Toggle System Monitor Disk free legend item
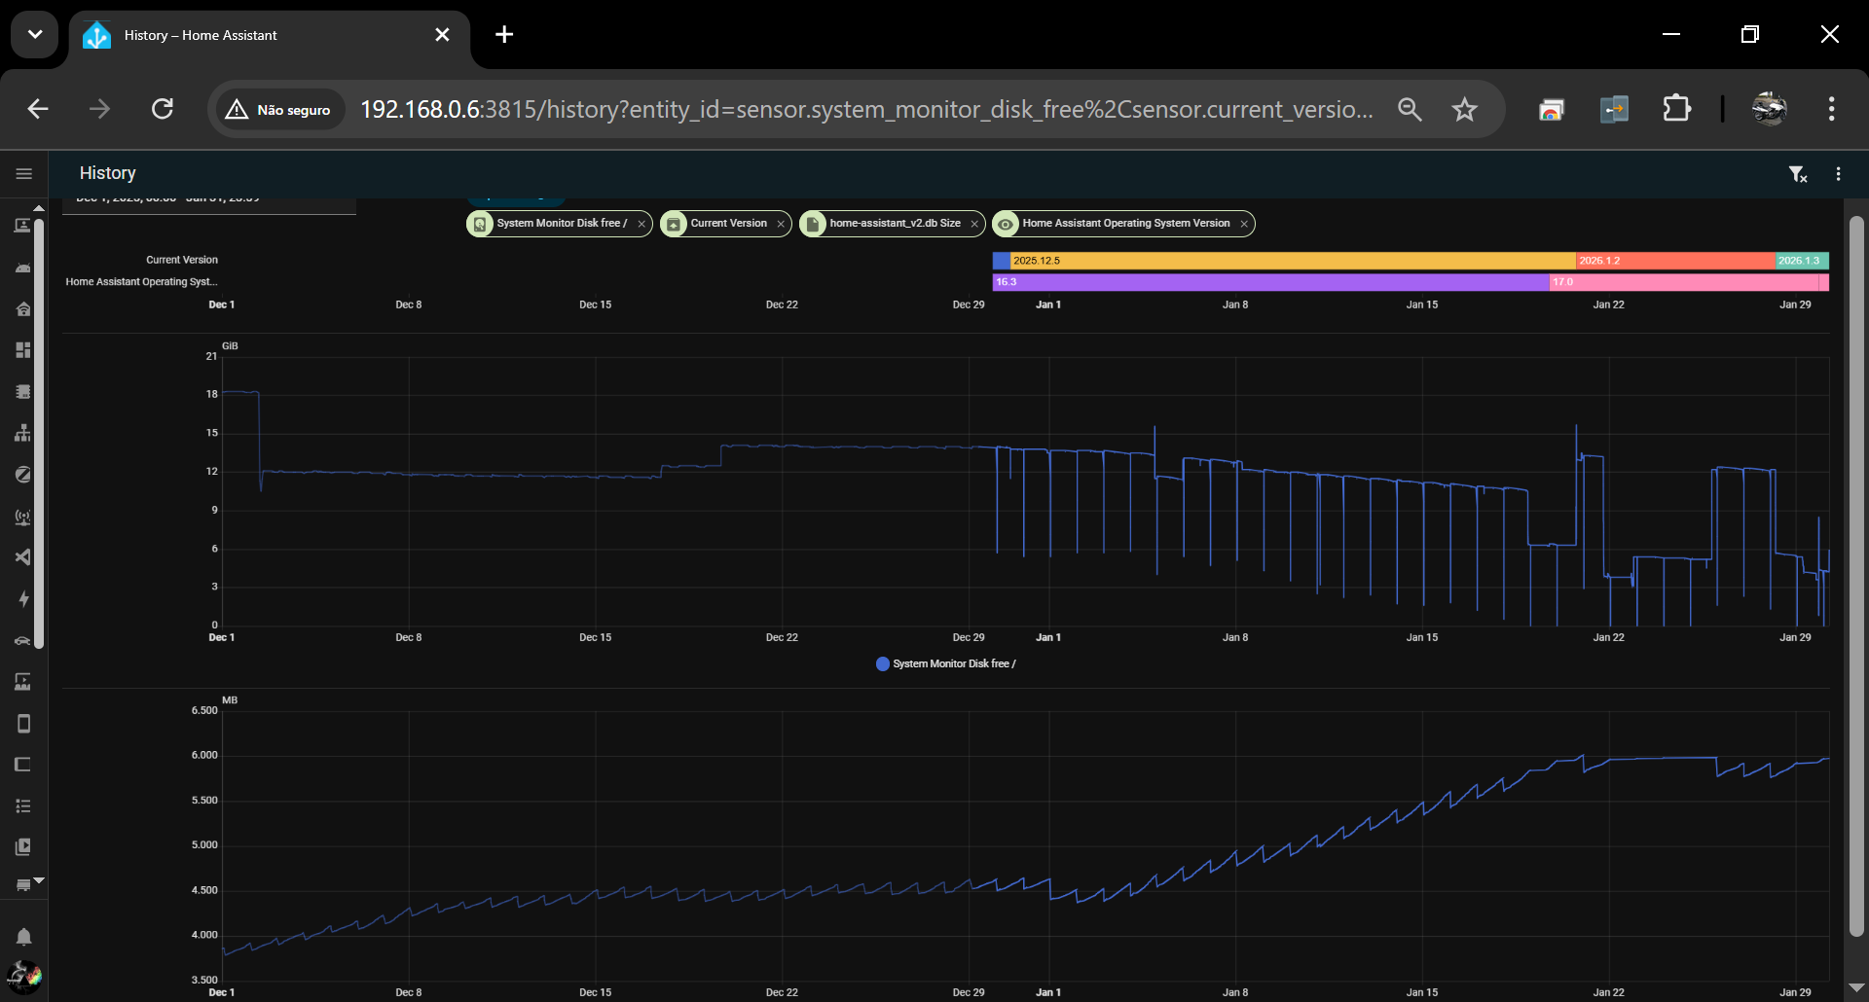Viewport: 1869px width, 1002px height. tap(944, 664)
